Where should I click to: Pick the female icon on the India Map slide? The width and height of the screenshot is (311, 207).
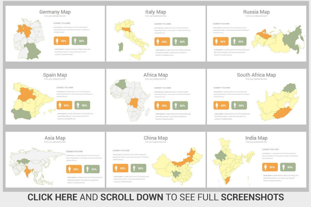(265, 167)
